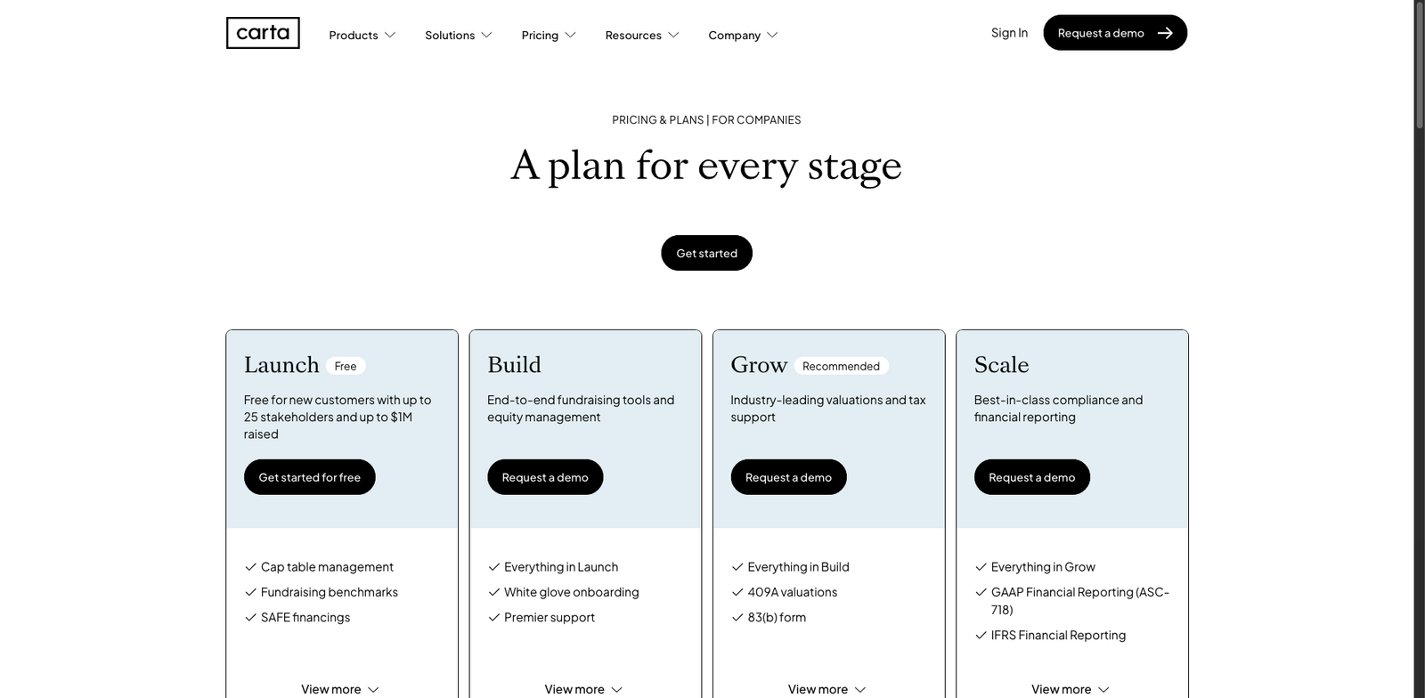Screen dimensions: 1425x698
Task: Open the Products navigation menu
Action: tap(362, 35)
